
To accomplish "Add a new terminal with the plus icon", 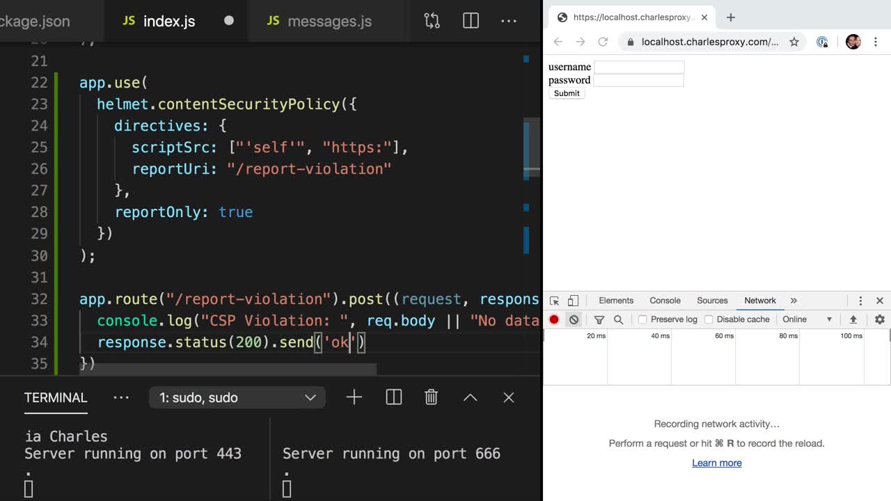I will (x=354, y=397).
